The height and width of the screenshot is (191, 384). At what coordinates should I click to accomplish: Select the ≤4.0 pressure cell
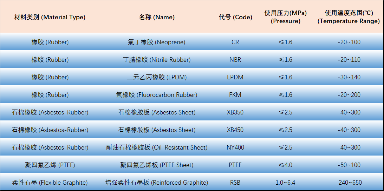click(285, 165)
